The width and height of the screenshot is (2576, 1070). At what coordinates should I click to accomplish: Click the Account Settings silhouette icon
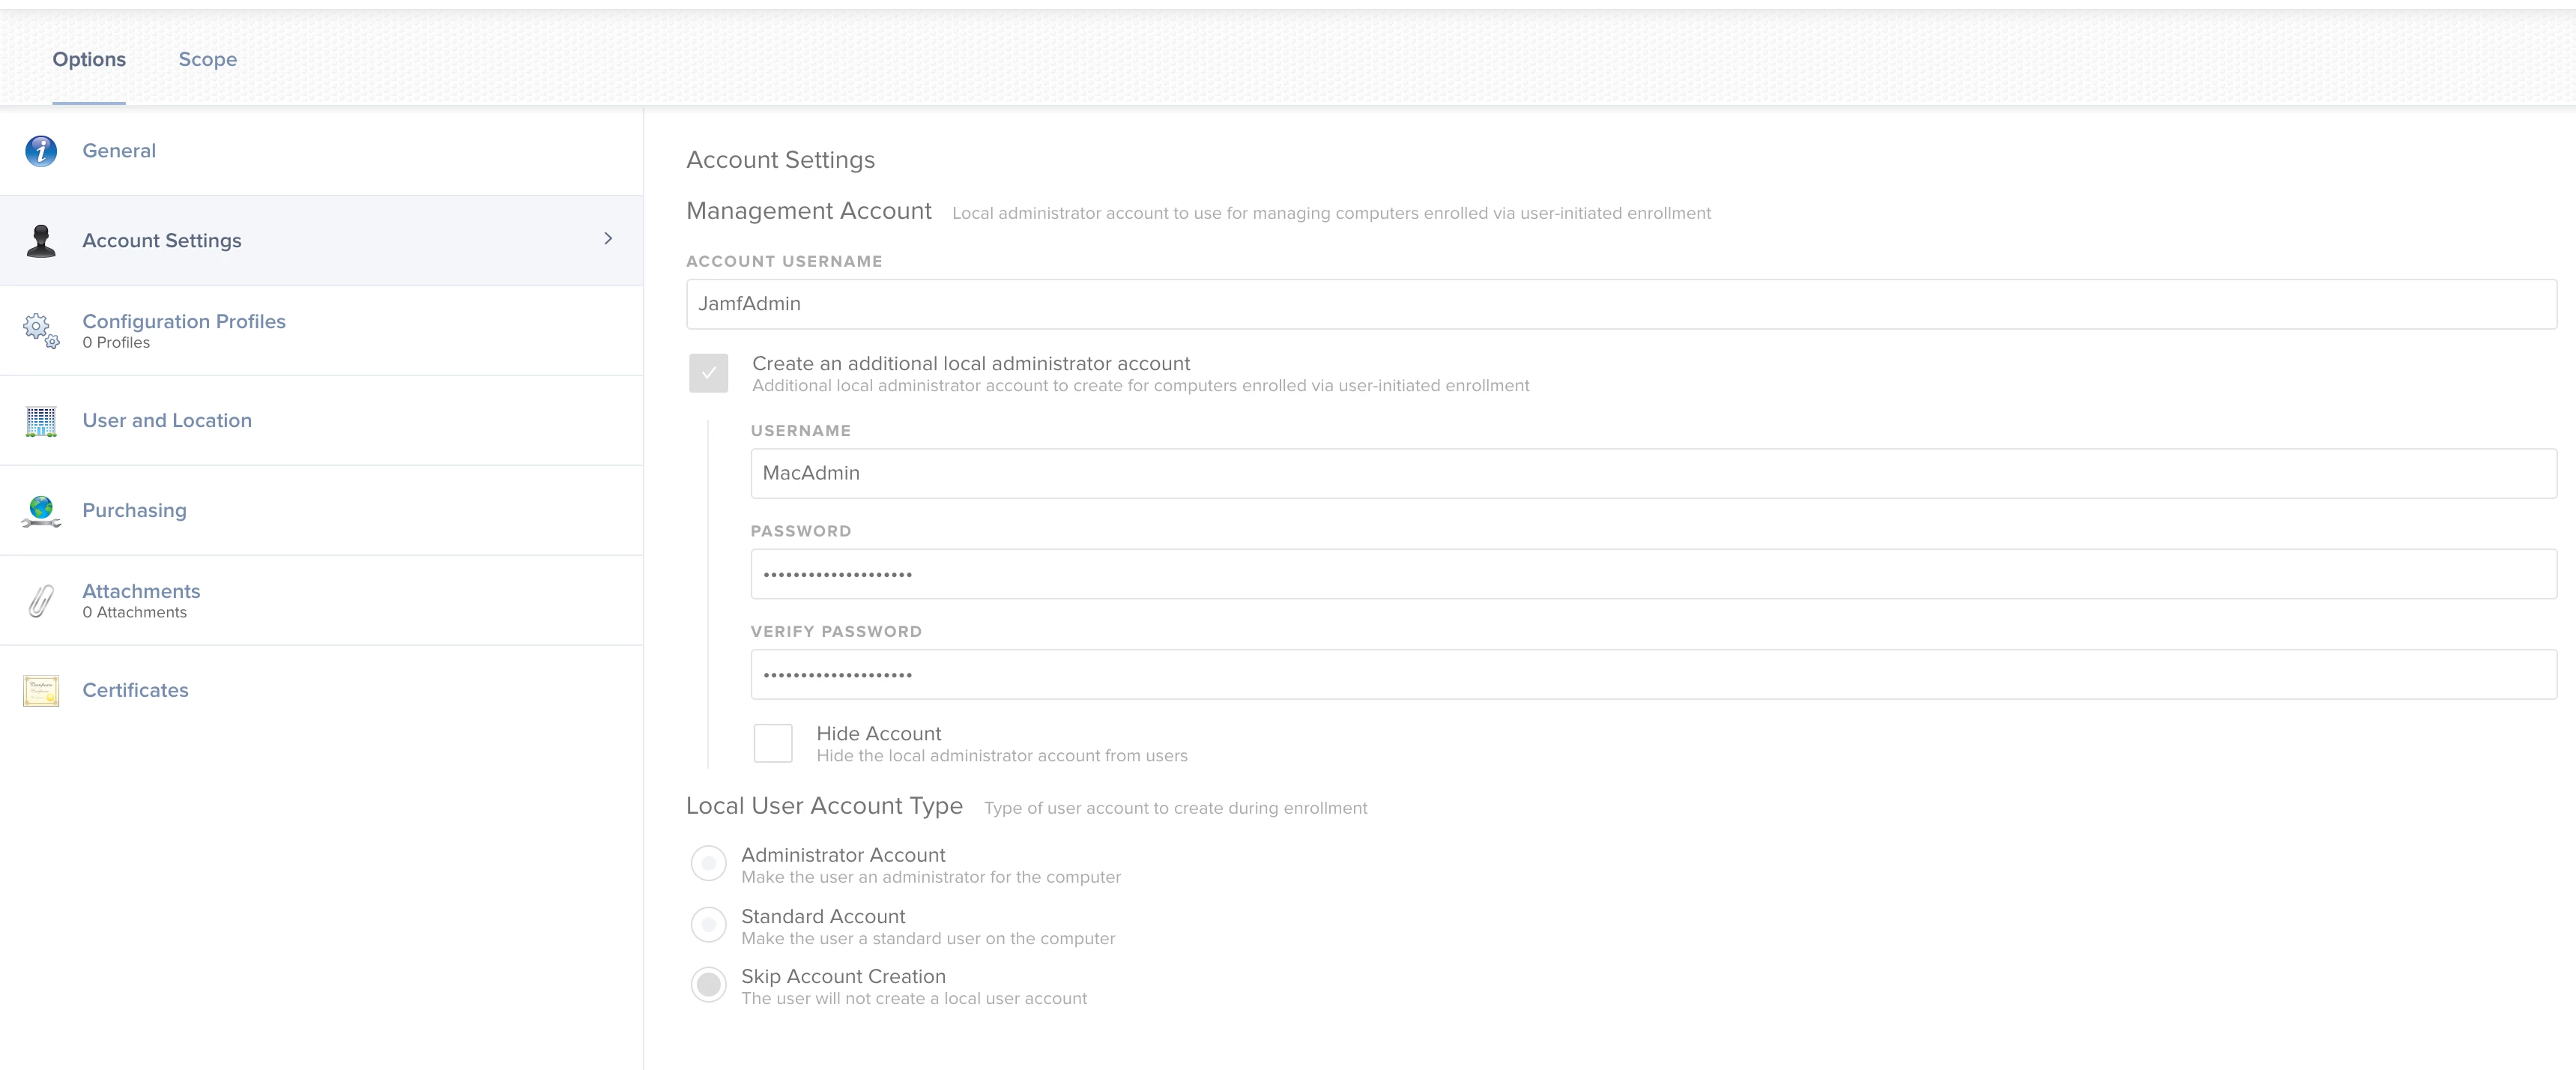[41, 241]
